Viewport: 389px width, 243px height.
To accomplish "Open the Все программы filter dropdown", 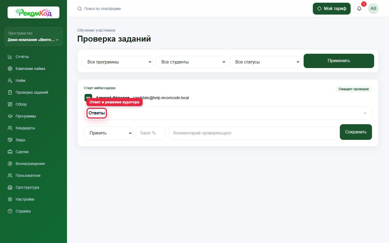I will [x=117, y=62].
